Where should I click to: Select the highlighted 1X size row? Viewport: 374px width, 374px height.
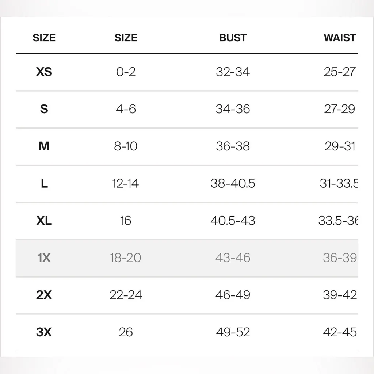coord(44,258)
